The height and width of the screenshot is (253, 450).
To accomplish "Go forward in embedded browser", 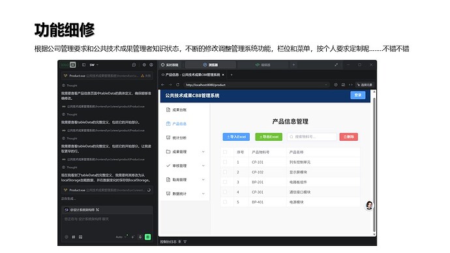I will coord(170,85).
